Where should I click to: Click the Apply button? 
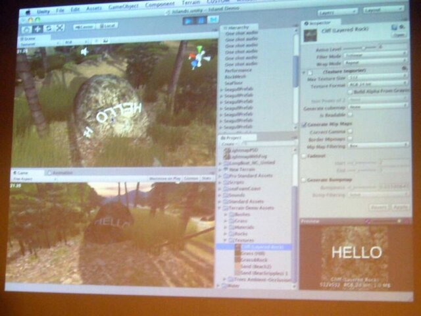click(x=401, y=207)
